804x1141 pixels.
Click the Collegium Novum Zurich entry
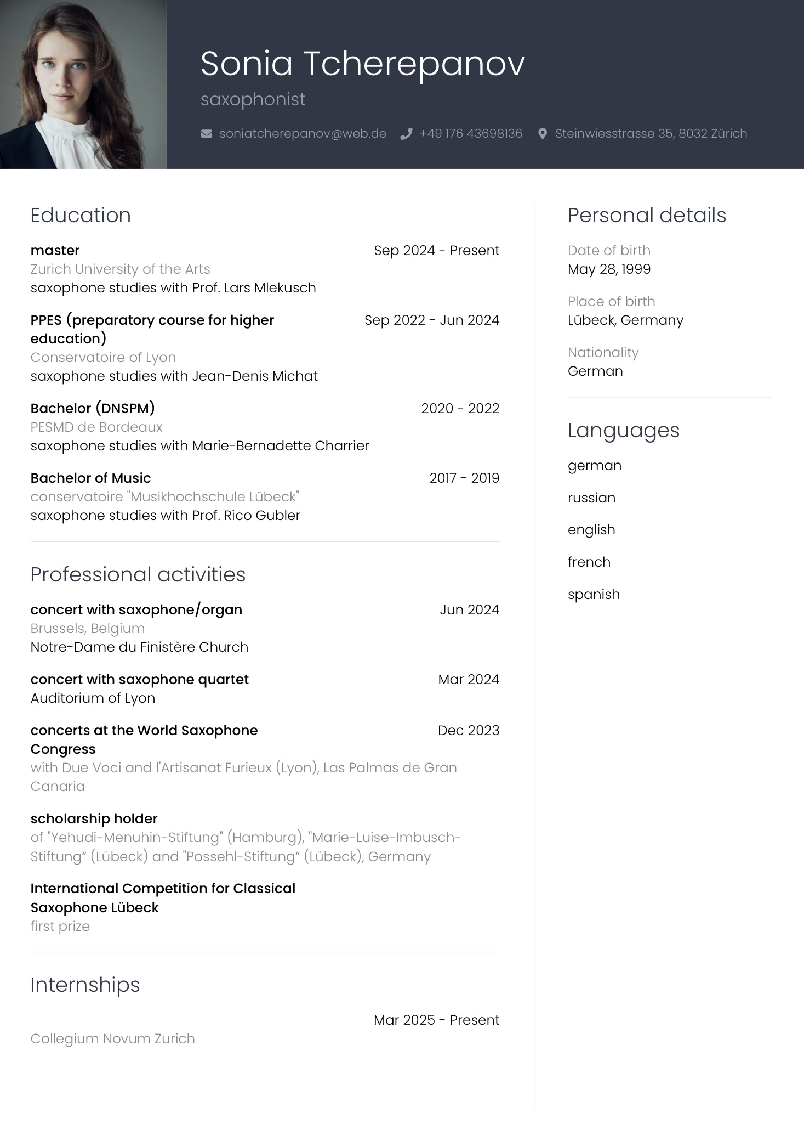click(112, 1039)
